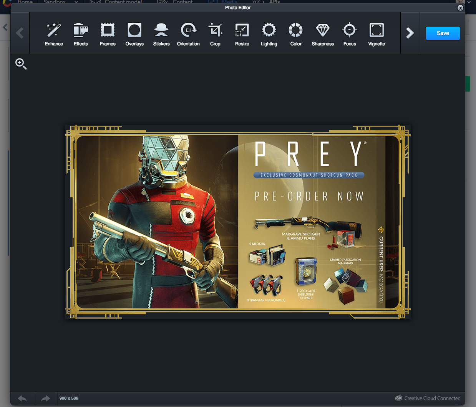
Task: Choose the Overlays tool
Action: (134, 35)
